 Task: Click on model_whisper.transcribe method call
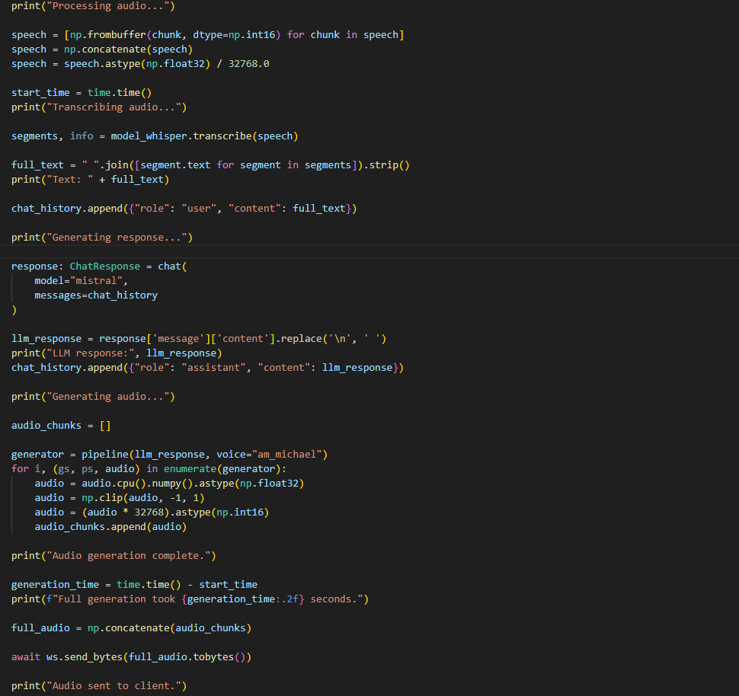[x=183, y=136]
